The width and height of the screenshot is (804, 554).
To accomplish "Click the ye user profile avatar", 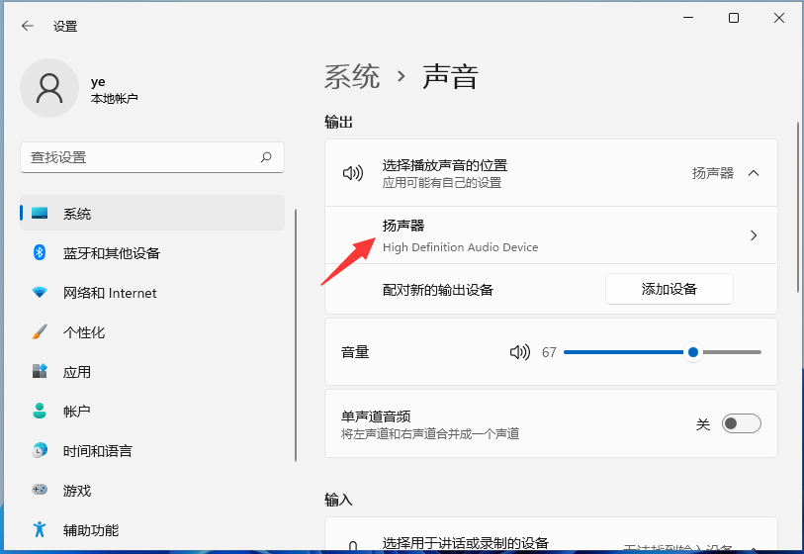I will tap(48, 88).
